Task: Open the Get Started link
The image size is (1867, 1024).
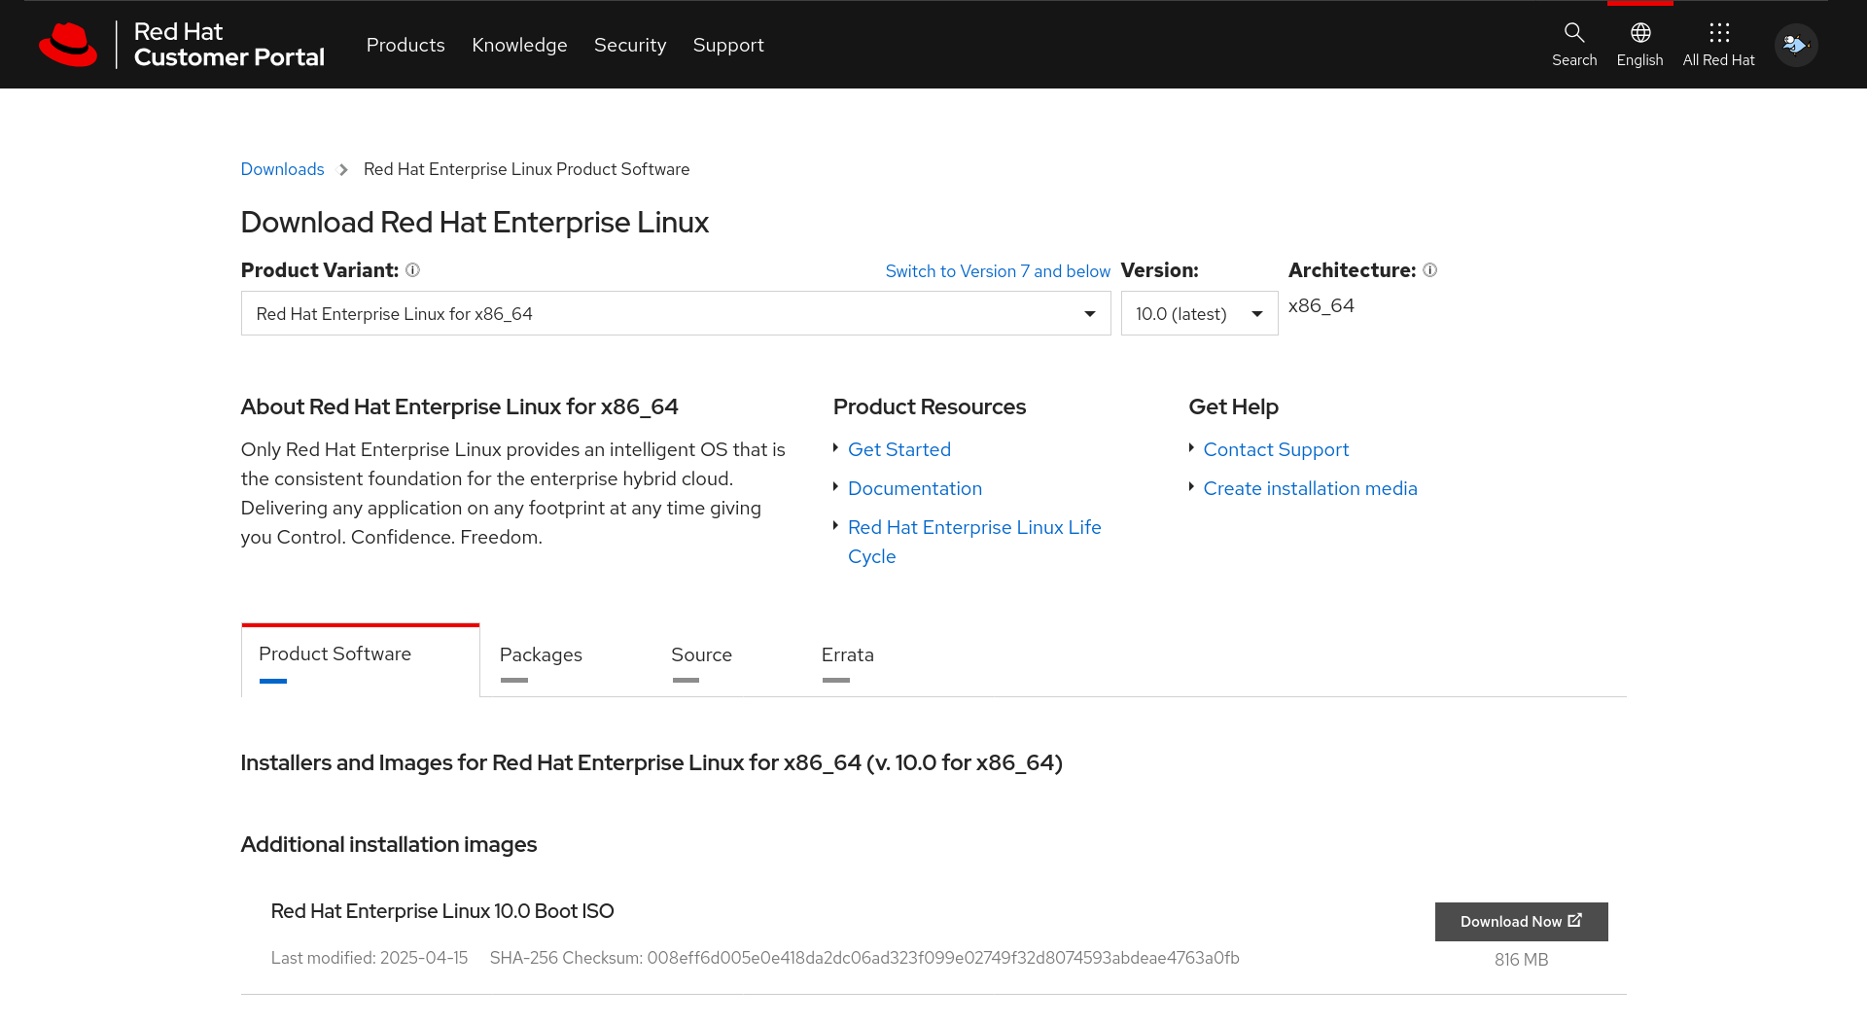Action: (899, 449)
